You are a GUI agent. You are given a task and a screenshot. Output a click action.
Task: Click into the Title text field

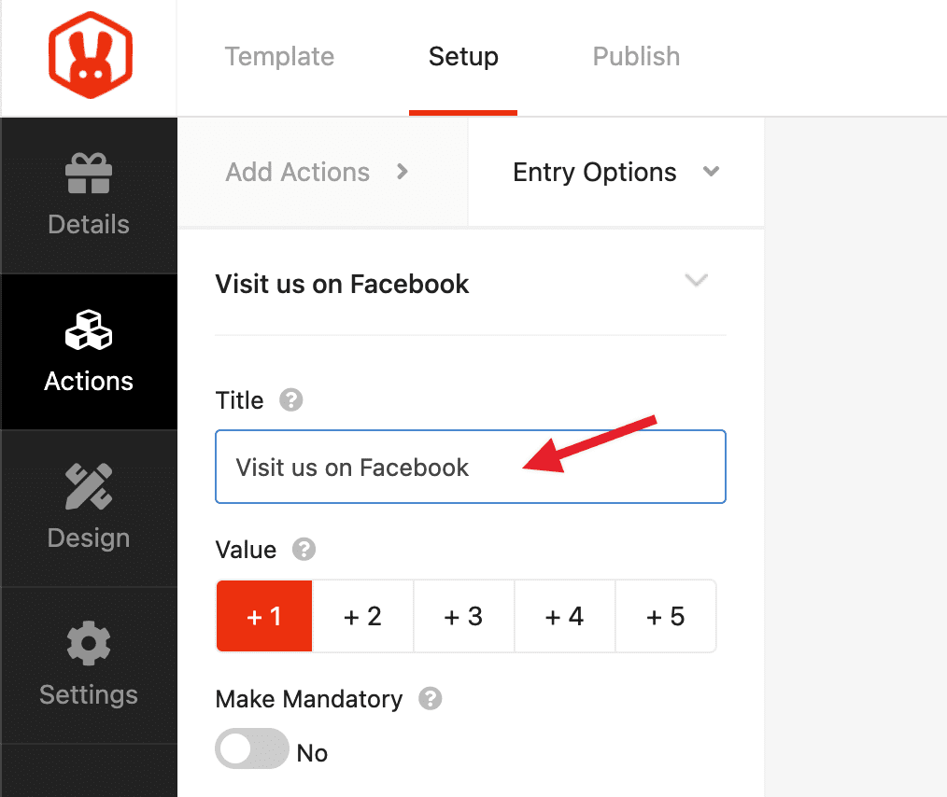471,467
